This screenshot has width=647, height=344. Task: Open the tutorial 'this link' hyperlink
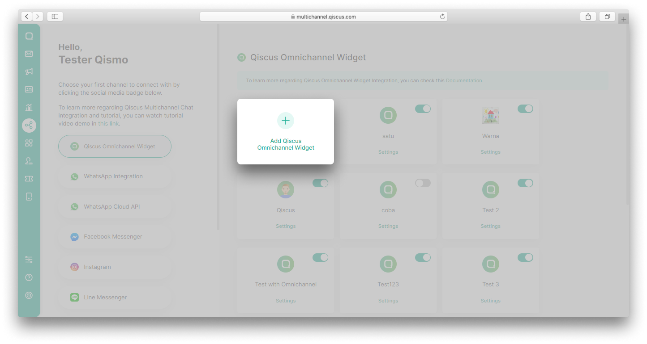108,124
